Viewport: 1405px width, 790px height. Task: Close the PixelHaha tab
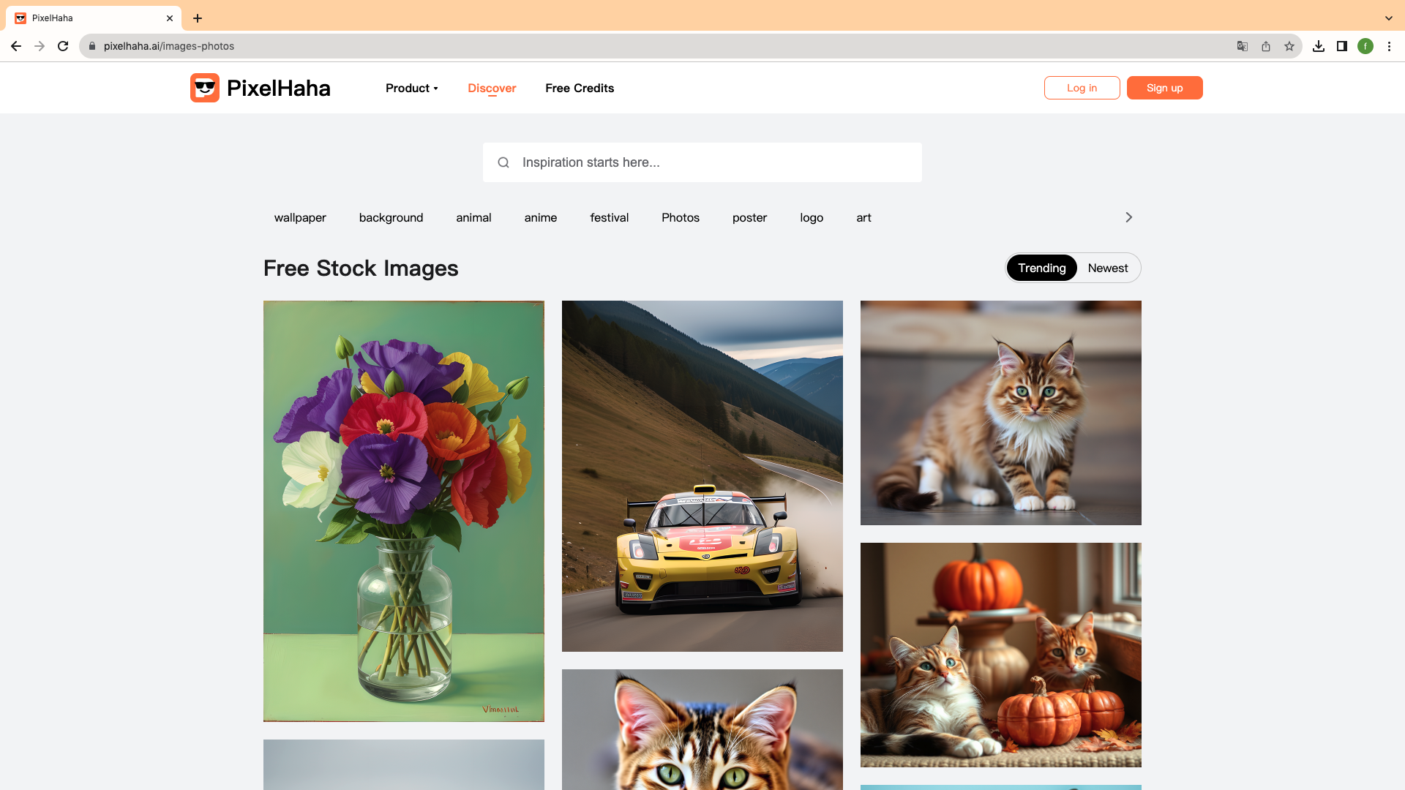(x=170, y=18)
